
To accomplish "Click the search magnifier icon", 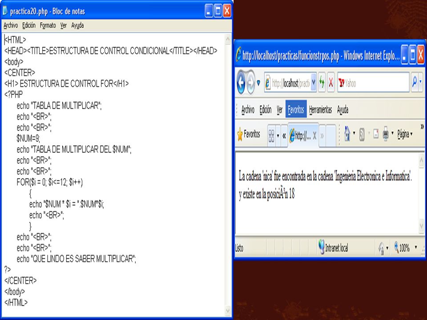I will click(x=415, y=82).
